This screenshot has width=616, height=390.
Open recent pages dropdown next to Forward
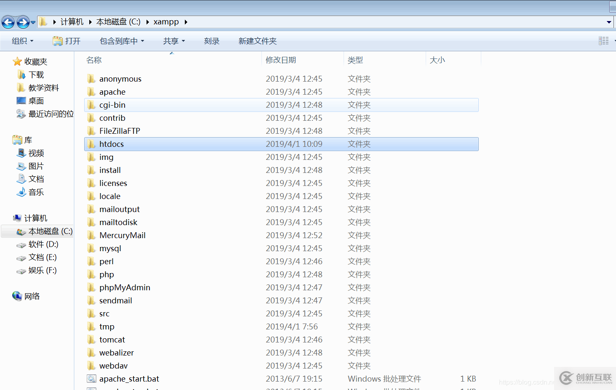(33, 22)
